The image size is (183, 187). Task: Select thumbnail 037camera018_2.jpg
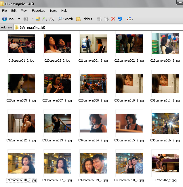coord(21,163)
